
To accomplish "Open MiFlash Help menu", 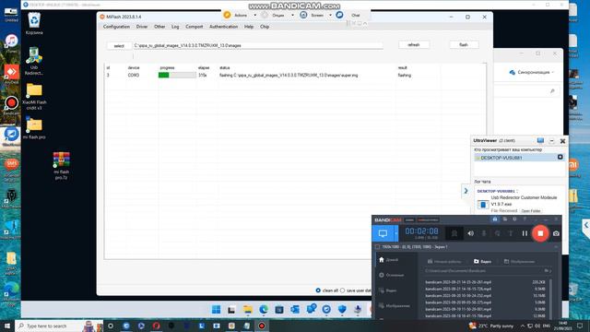I will click(x=249, y=27).
